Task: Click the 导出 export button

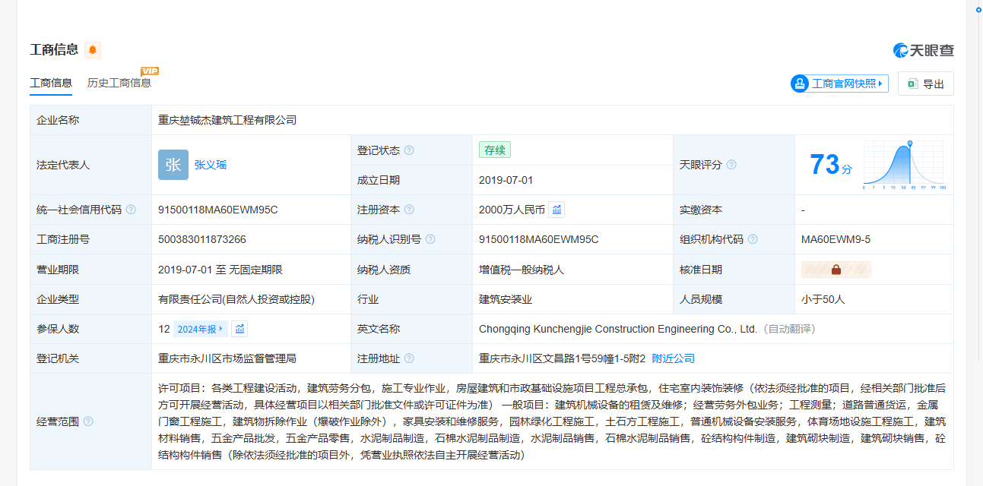Action: tap(925, 84)
